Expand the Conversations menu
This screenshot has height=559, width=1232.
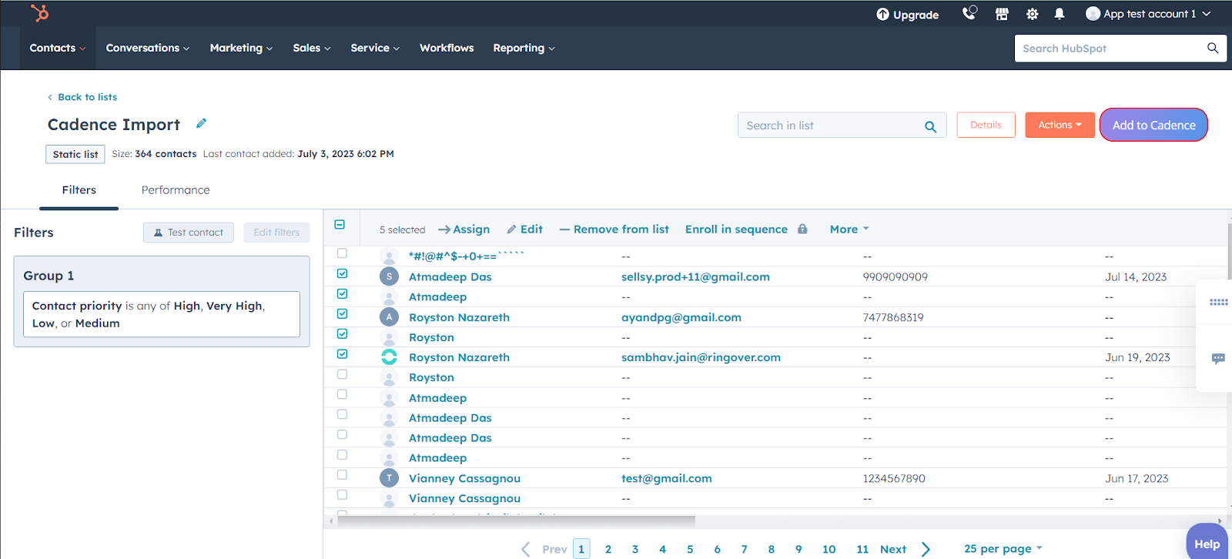pyautogui.click(x=148, y=48)
